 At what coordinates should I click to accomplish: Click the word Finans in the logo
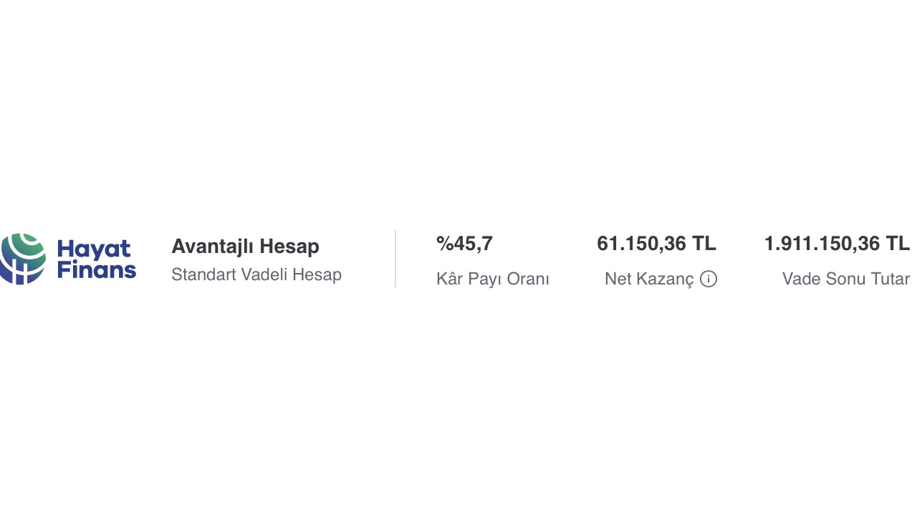click(97, 271)
